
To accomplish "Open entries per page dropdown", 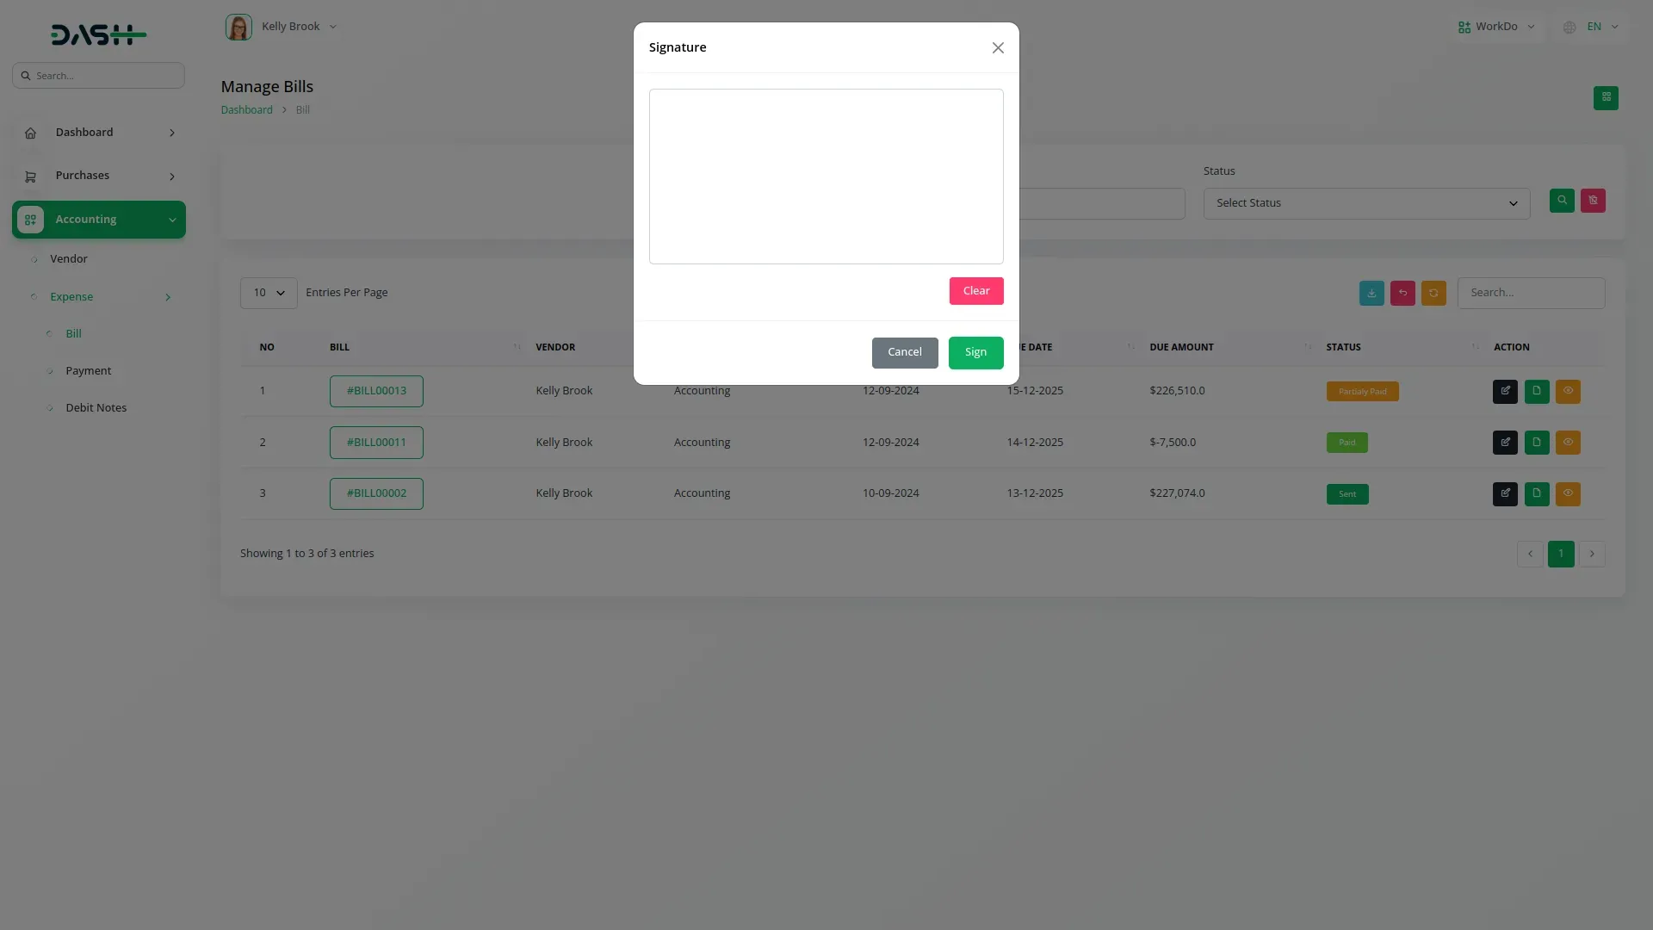I will click(269, 293).
